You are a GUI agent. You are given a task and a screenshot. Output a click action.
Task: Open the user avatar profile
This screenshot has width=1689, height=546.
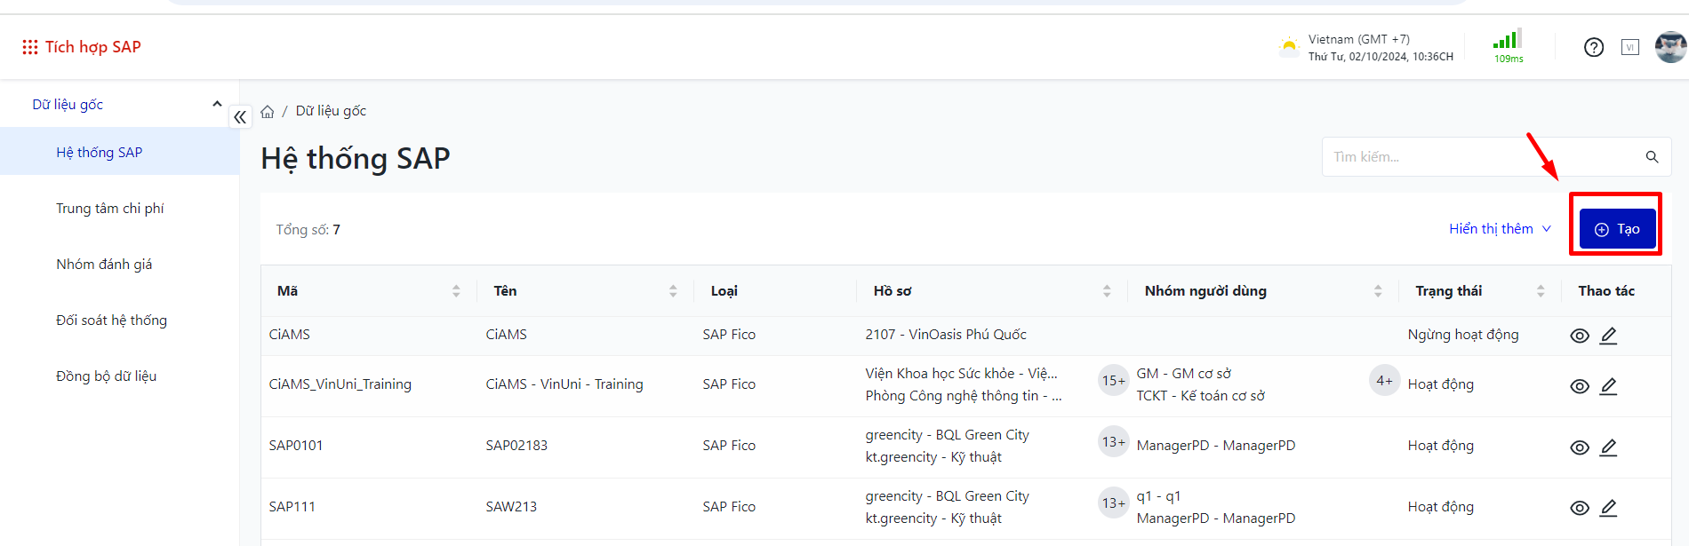[x=1670, y=47]
